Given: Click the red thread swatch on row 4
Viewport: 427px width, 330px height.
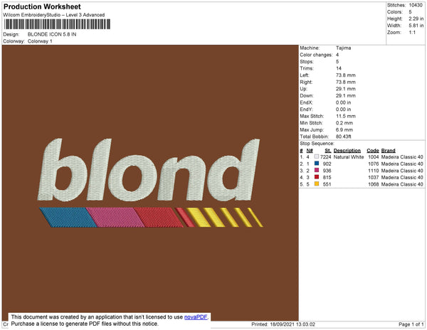Looking at the screenshot, I should (x=317, y=177).
